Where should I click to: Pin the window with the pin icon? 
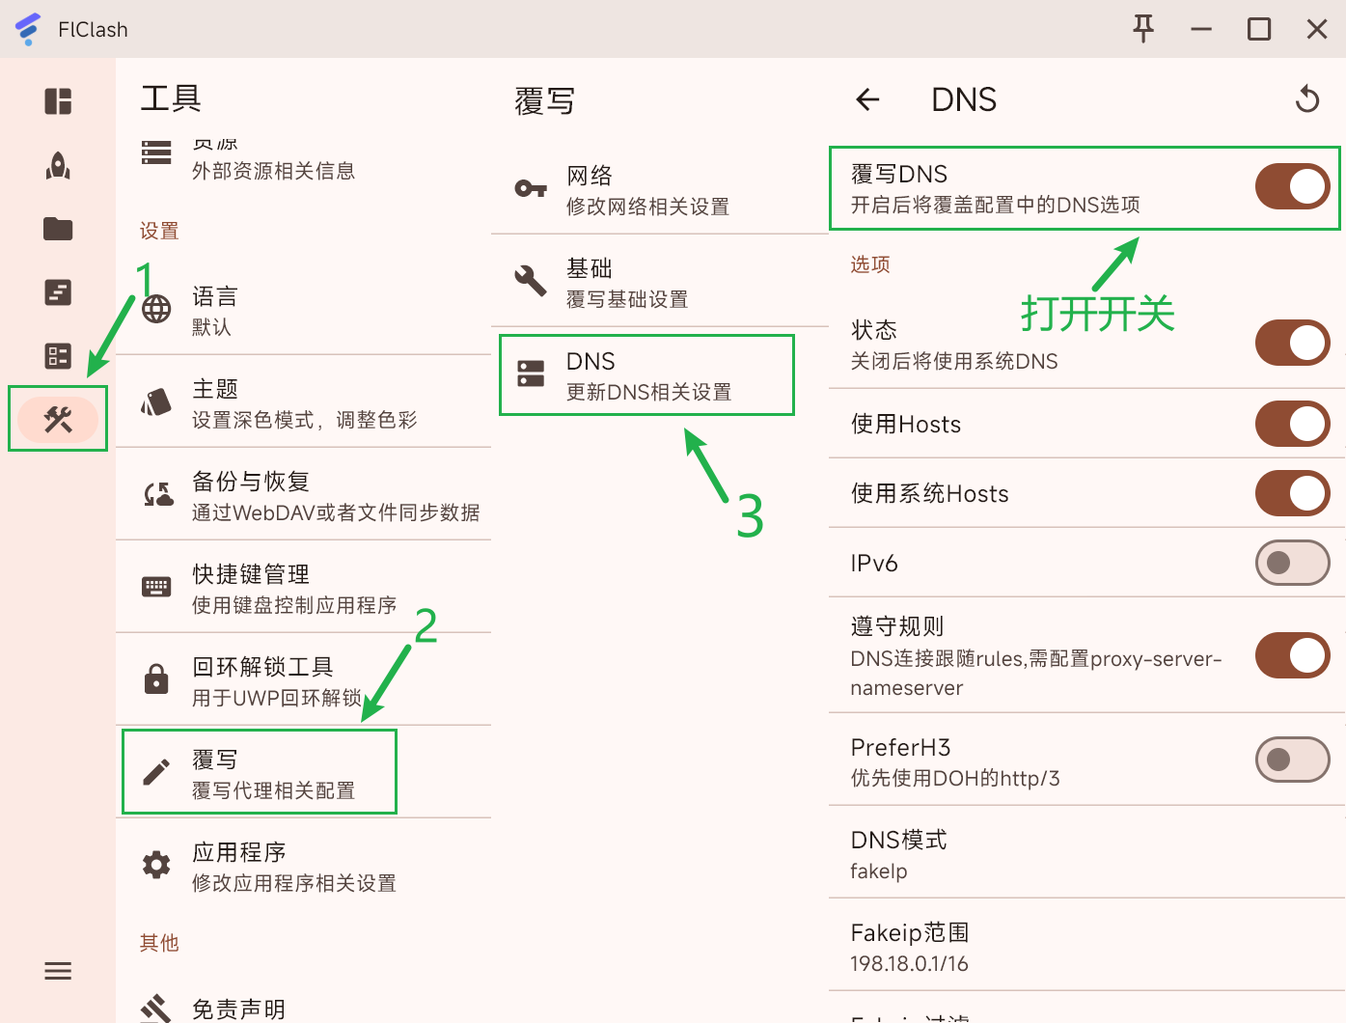[1143, 29]
